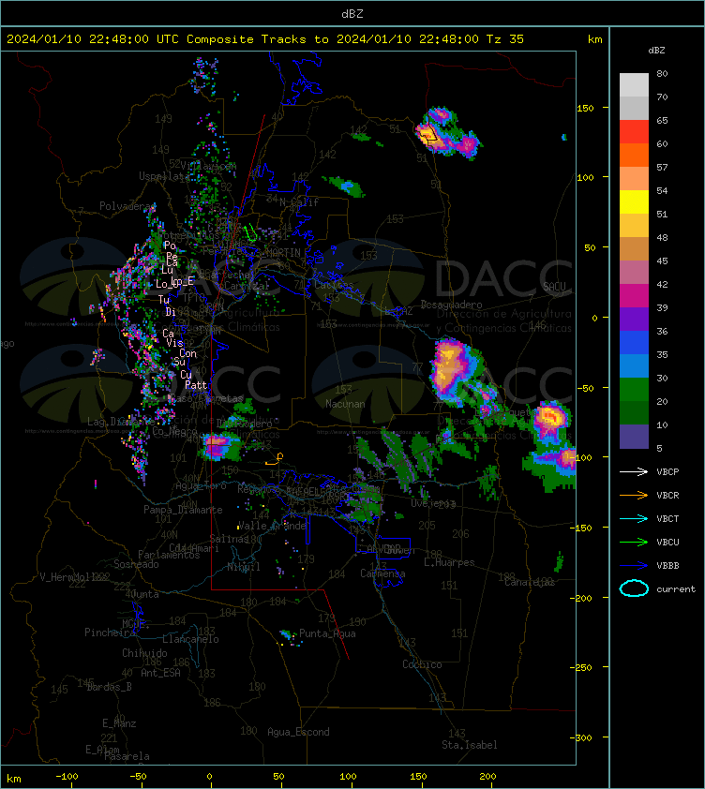Click the Nacunan map label
The width and height of the screenshot is (705, 789).
(345, 404)
